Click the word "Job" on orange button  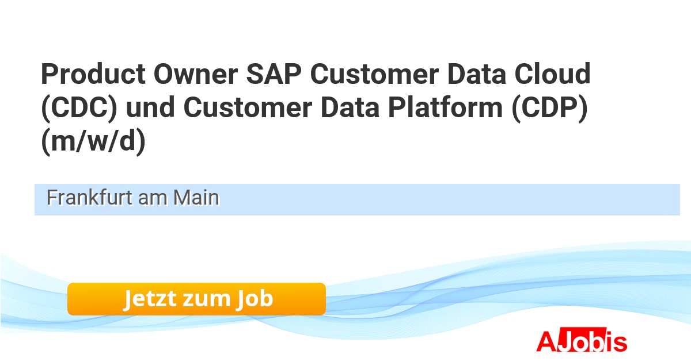click(254, 299)
